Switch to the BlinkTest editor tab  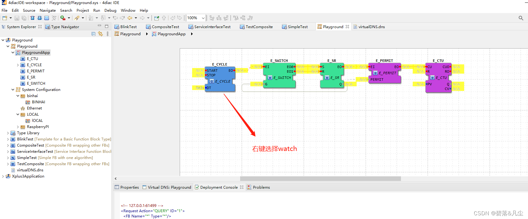(x=125, y=27)
